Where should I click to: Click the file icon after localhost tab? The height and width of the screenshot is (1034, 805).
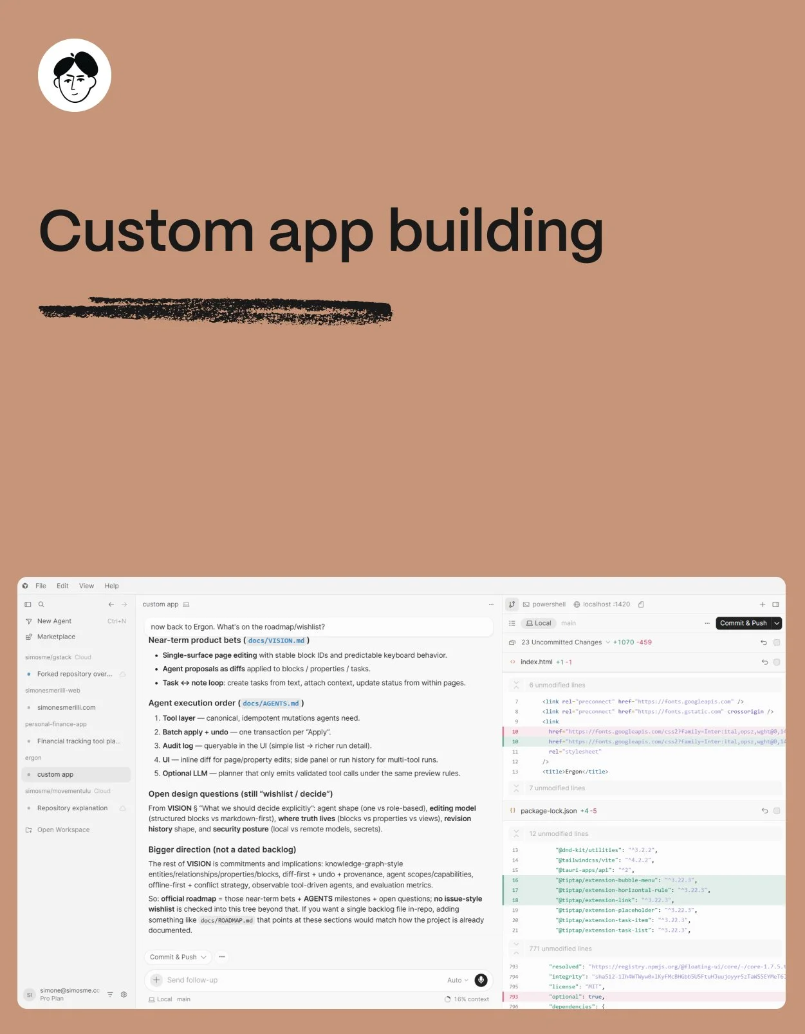point(641,604)
